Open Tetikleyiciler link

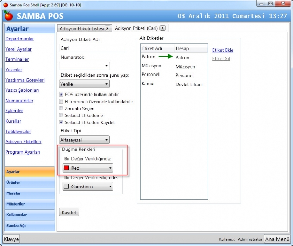point(18,131)
